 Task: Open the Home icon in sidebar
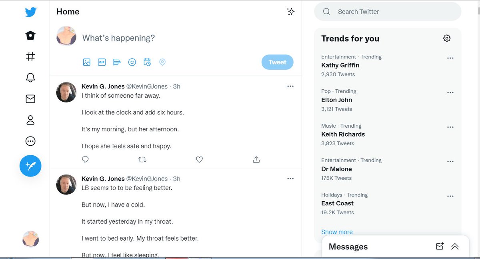point(30,36)
